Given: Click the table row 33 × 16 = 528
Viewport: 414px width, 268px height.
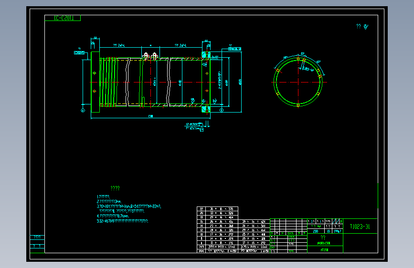Looking at the screenshot, I should [218, 213].
